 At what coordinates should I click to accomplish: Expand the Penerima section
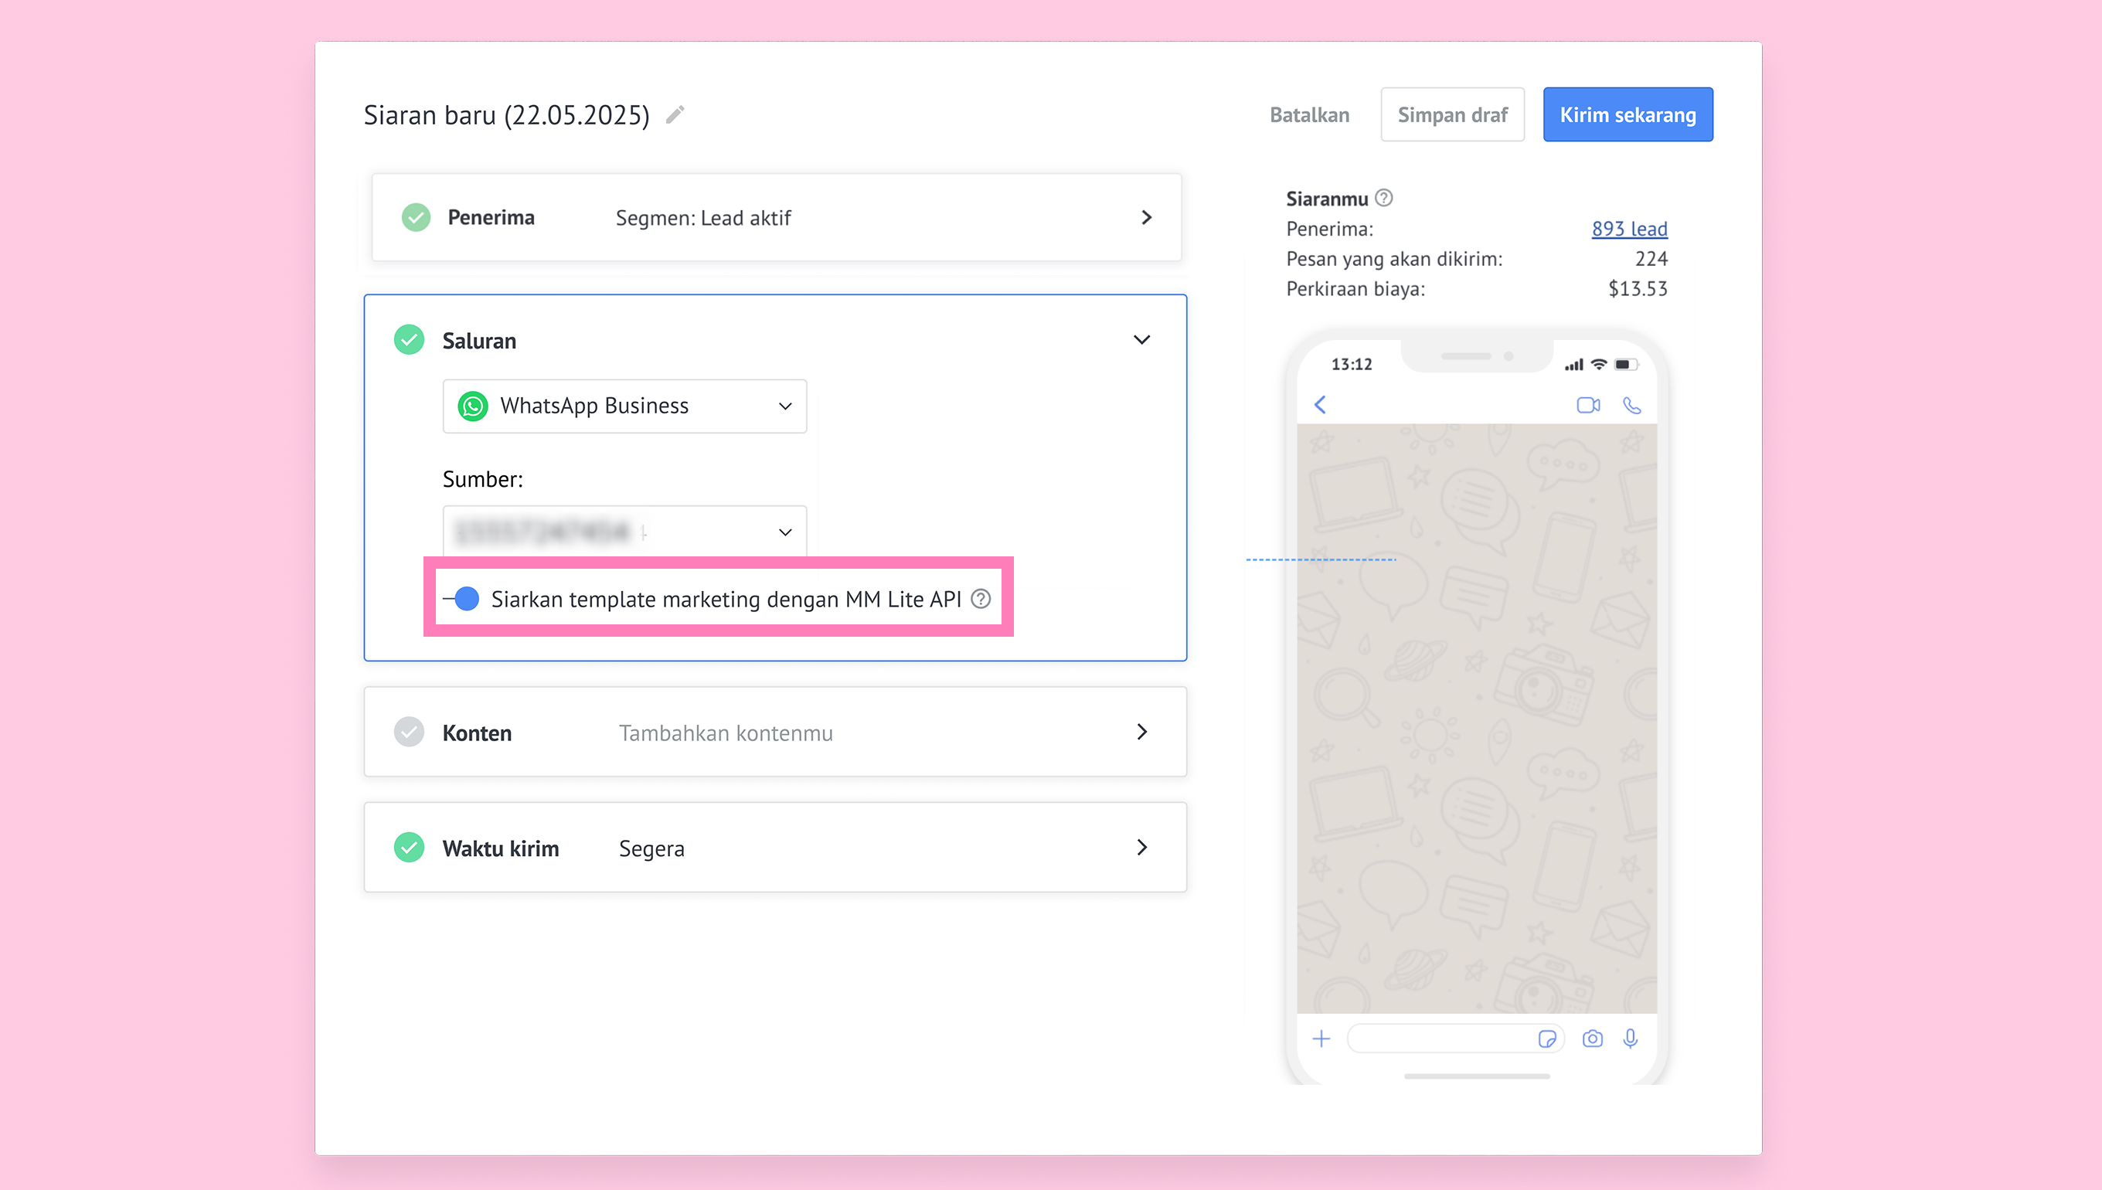point(1146,217)
